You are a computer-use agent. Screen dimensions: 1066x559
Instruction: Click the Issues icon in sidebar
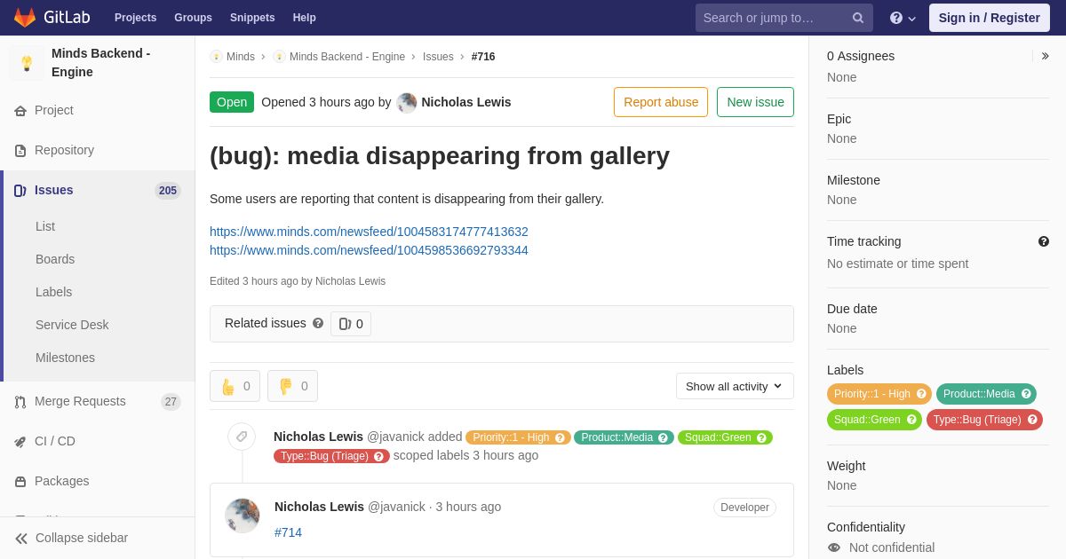20,191
